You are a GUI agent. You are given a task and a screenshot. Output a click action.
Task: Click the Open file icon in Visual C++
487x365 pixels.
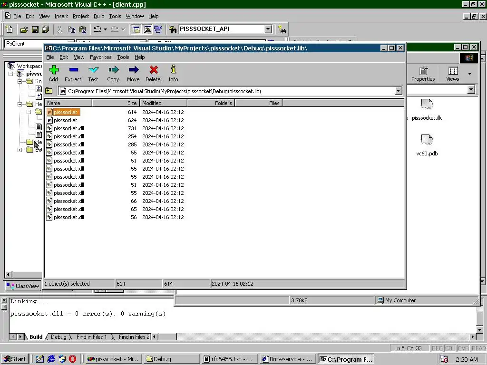point(24,29)
